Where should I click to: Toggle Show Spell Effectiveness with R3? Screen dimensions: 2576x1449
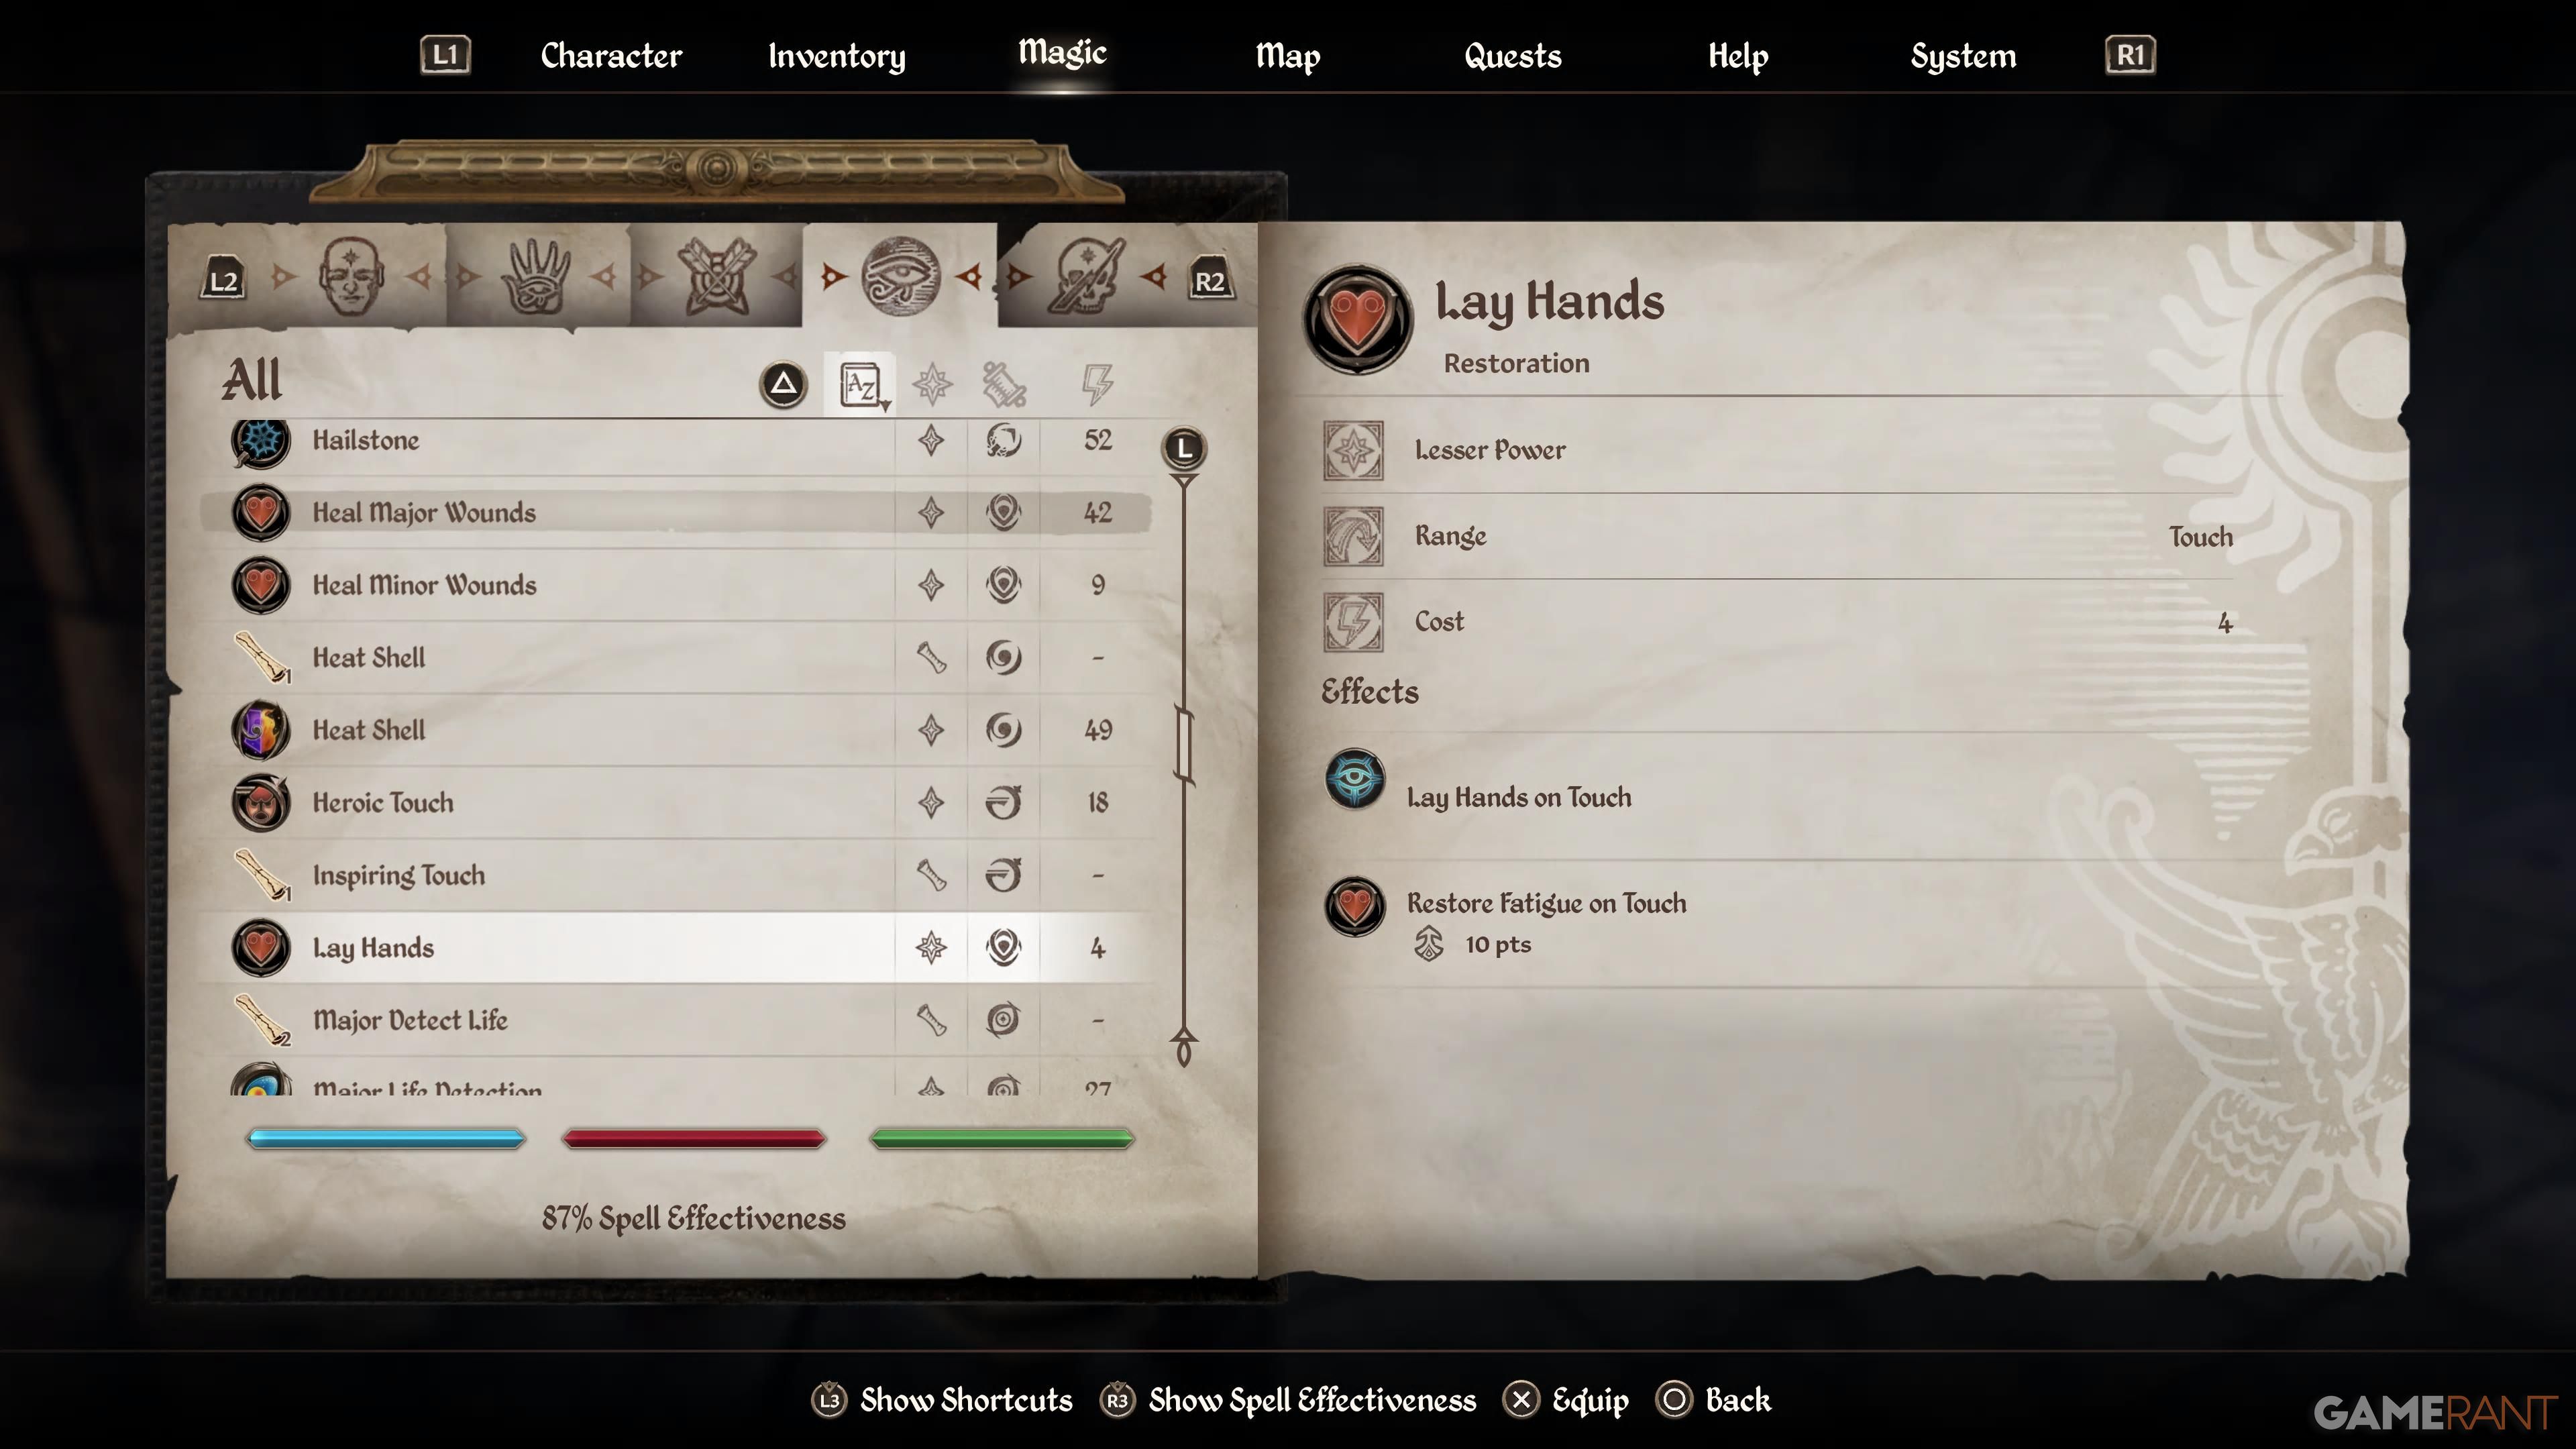point(1288,1400)
